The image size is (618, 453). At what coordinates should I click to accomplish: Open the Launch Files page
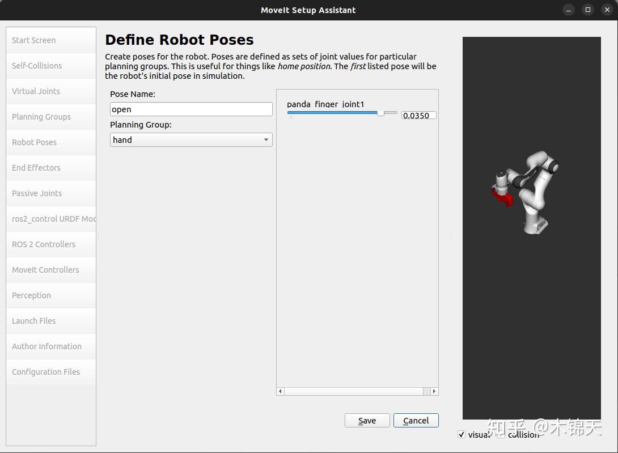point(35,321)
